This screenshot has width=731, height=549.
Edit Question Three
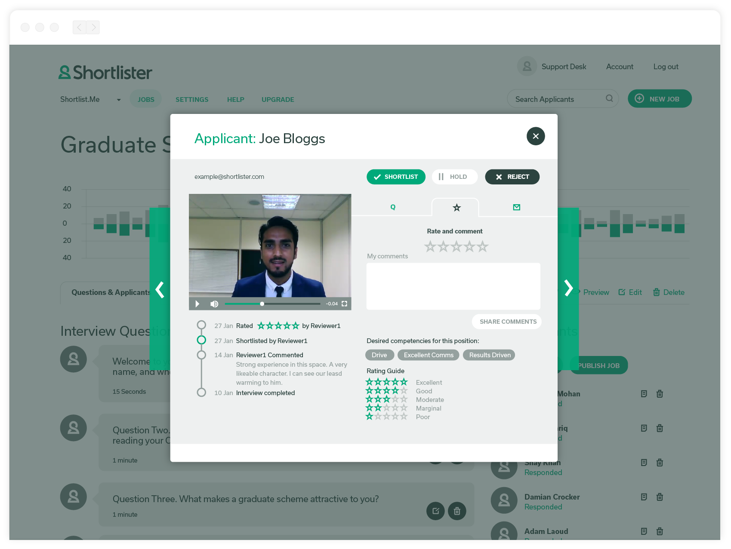click(x=435, y=511)
